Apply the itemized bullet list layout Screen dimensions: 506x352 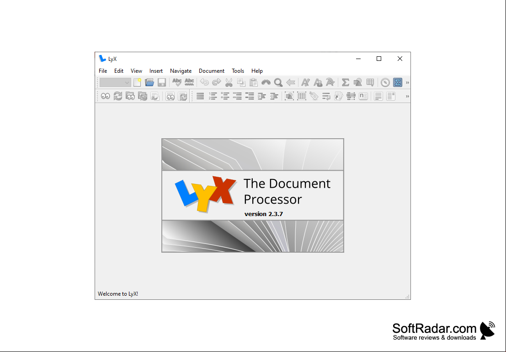click(225, 96)
